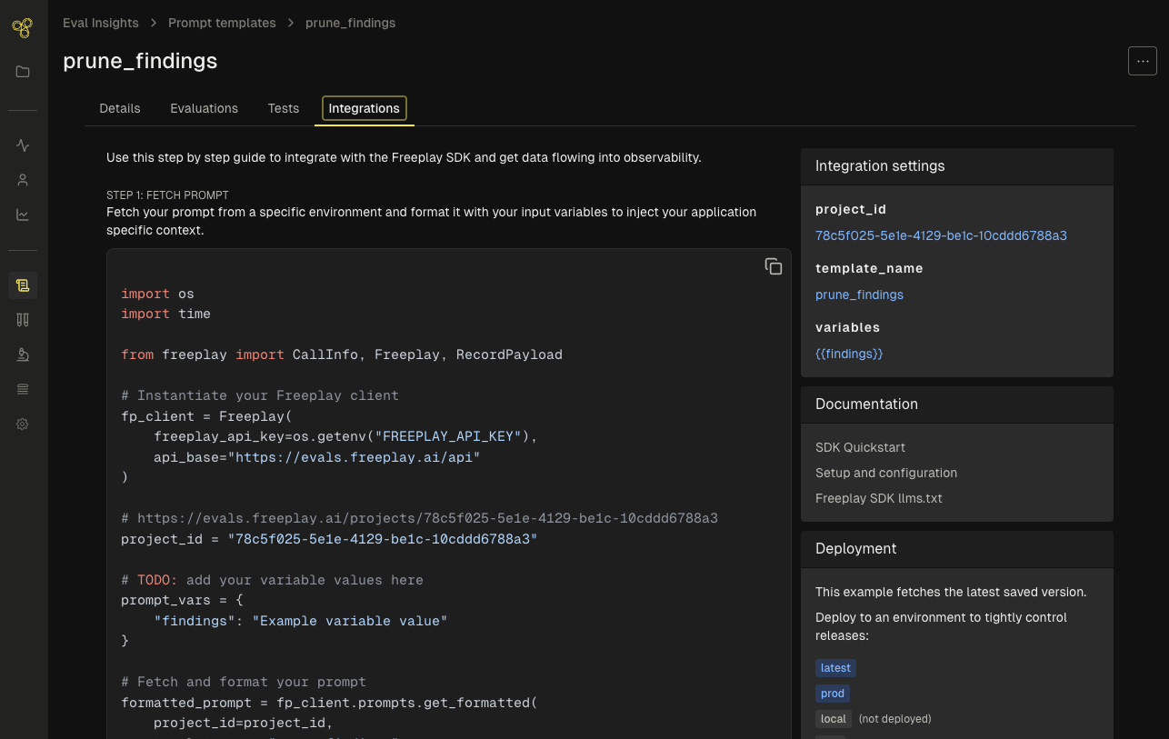The height and width of the screenshot is (739, 1169).
Task: Click the prune_findings page title
Action: tap(140, 61)
